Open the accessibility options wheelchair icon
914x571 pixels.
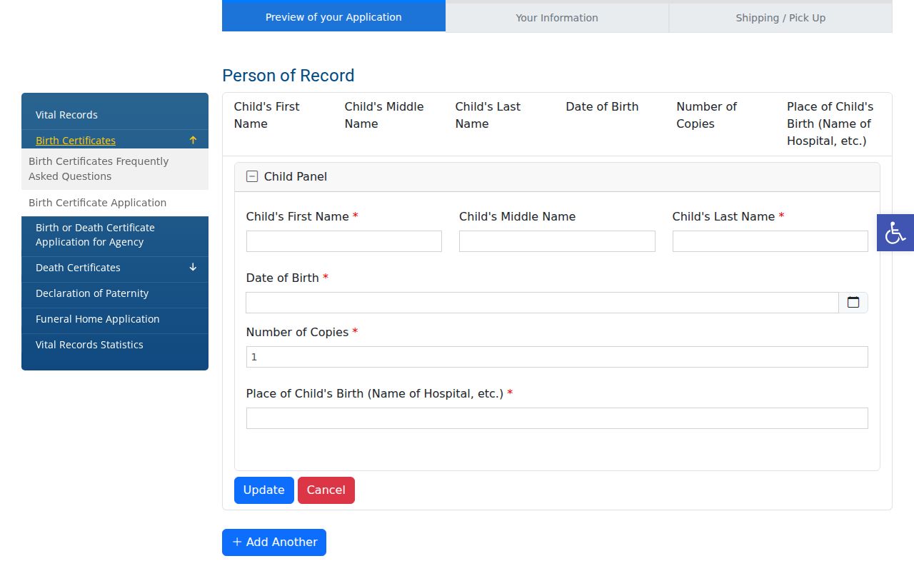coord(895,233)
